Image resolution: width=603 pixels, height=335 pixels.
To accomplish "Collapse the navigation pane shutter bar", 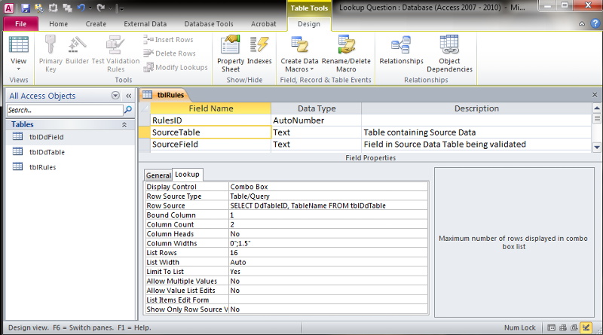I will (128, 96).
